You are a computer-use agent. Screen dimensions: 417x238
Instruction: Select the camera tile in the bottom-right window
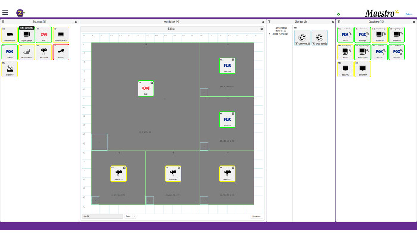click(x=227, y=174)
